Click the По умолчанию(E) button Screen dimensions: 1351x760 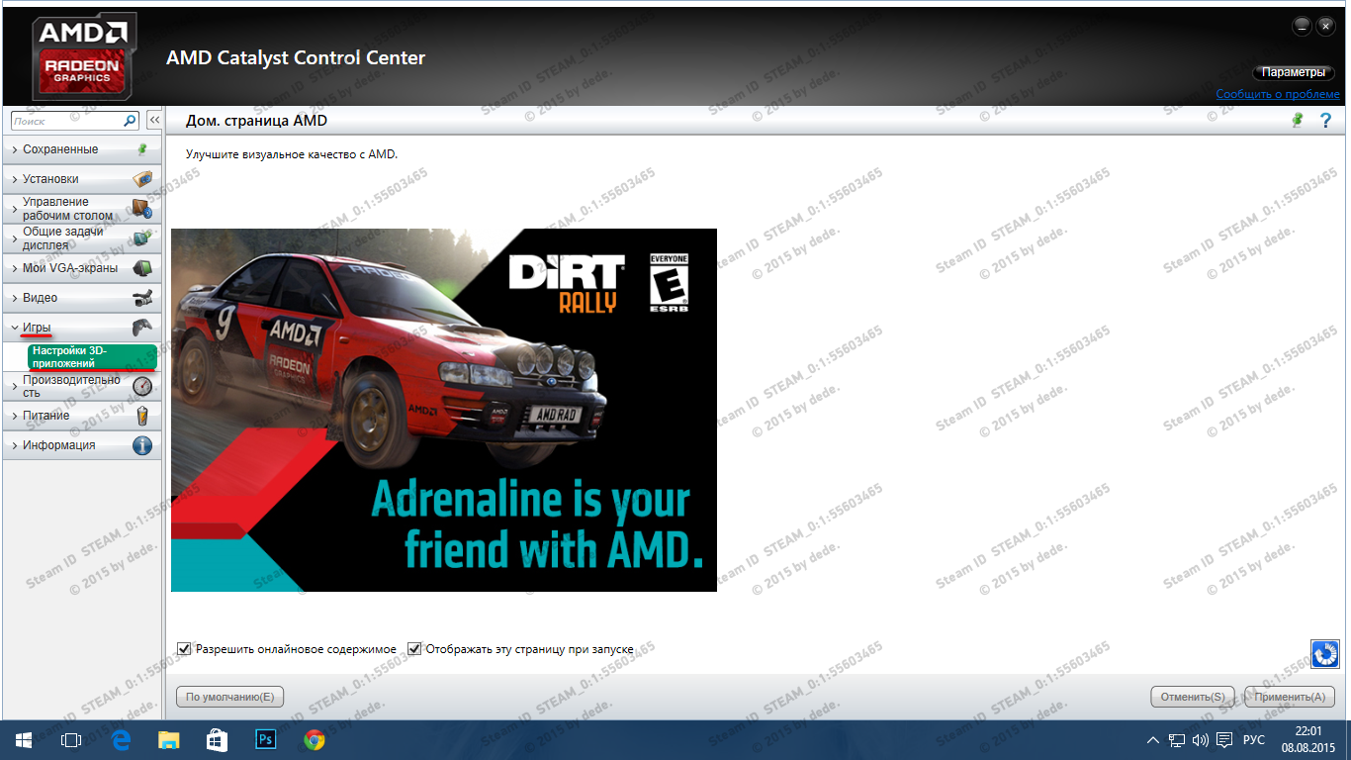(x=229, y=697)
